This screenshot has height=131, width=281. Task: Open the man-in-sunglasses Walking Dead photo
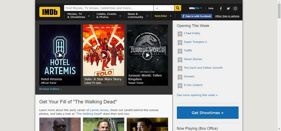(60, 124)
